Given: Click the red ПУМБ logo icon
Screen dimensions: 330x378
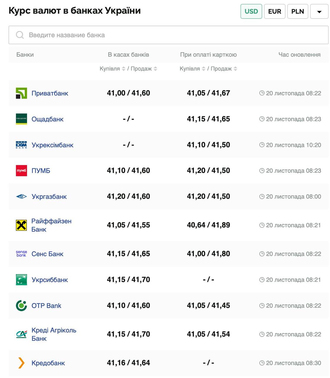Looking at the screenshot, I should click(21, 171).
